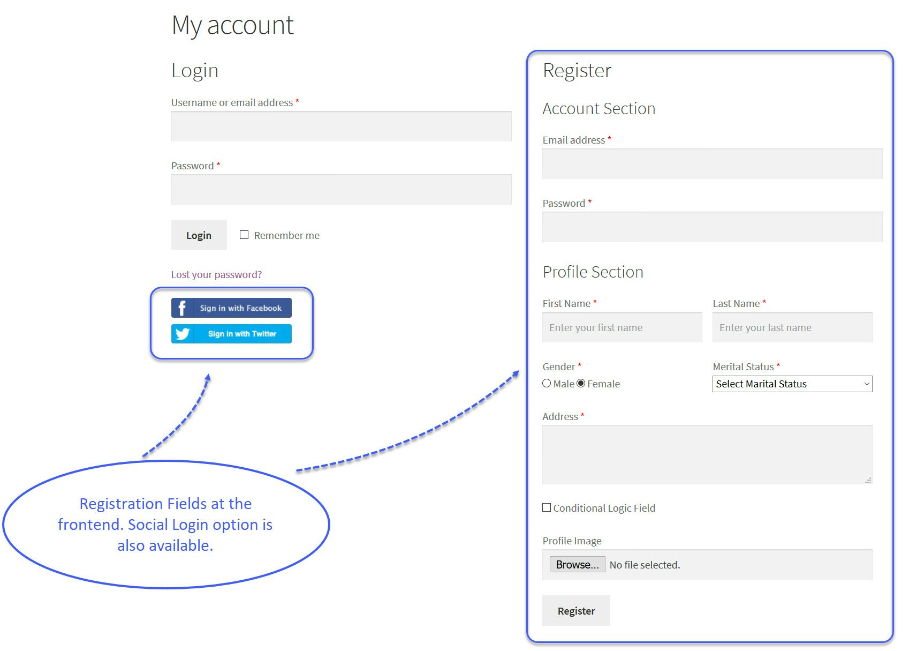
Task: Open the Select Marital Status dropdown
Action: [x=792, y=384]
